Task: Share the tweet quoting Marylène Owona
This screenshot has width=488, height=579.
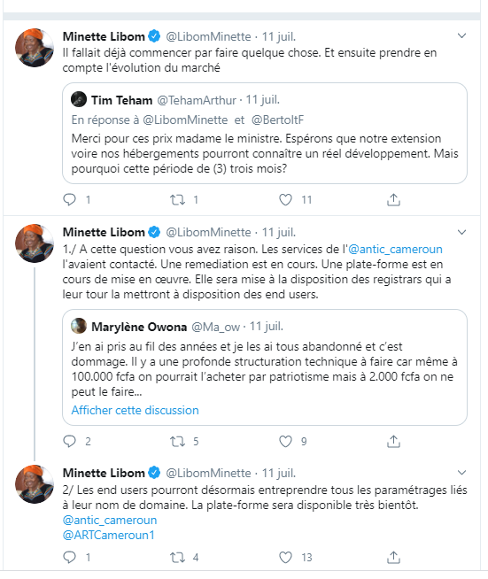Action: pyautogui.click(x=393, y=441)
